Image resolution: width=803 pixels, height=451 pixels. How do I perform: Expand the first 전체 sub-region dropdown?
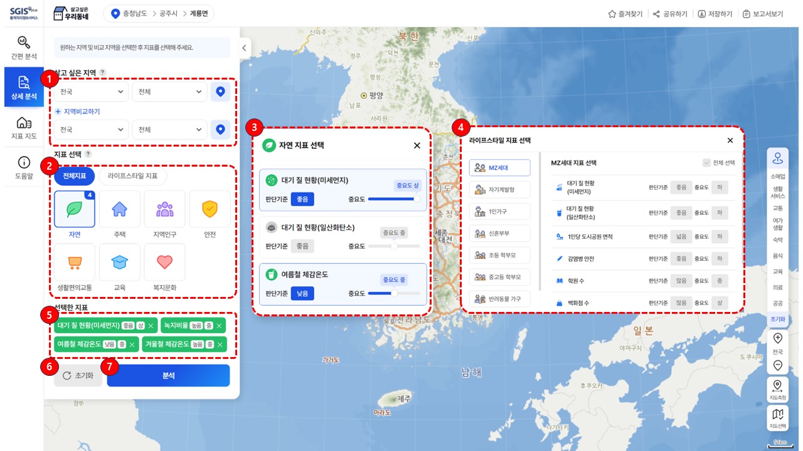point(169,92)
